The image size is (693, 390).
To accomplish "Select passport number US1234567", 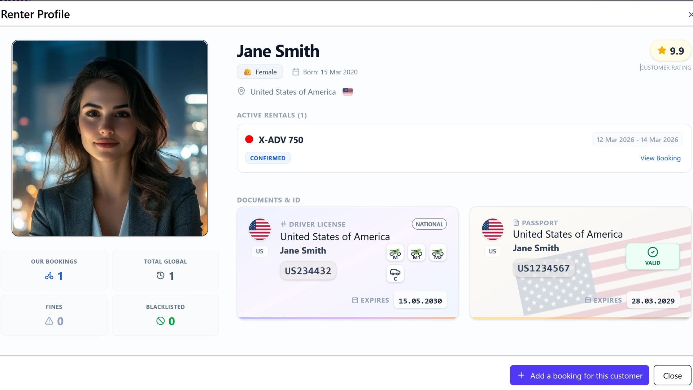I will [x=544, y=268].
